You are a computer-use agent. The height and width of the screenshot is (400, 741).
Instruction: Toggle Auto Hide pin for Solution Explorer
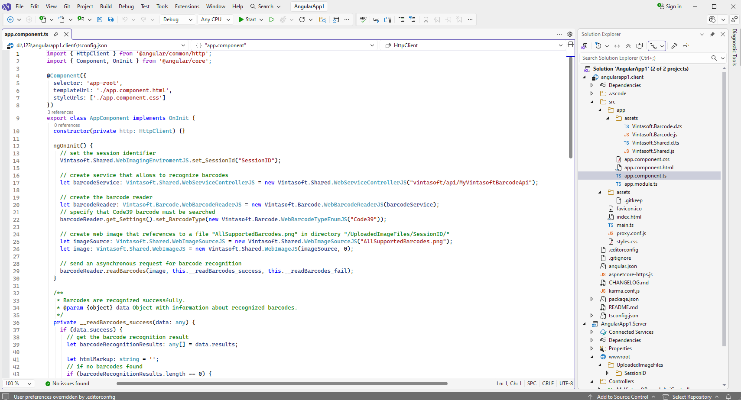click(x=712, y=34)
